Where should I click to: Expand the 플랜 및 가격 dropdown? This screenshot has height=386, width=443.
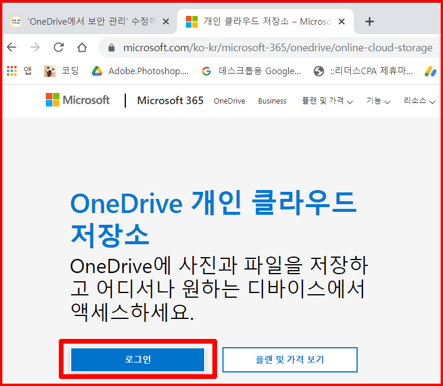coord(327,101)
